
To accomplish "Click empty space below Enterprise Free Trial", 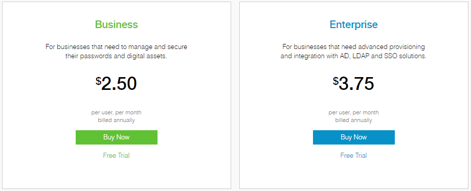I will (x=353, y=174).
